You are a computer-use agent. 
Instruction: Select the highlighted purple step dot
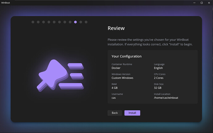click(x=75, y=22)
